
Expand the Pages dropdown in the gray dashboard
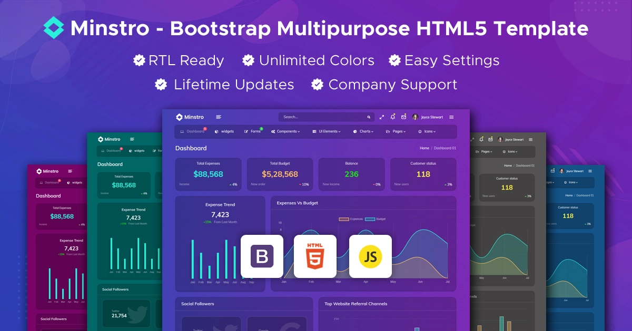click(483, 151)
